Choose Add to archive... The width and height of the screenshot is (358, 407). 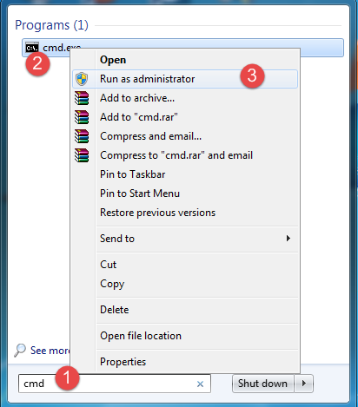coord(185,98)
